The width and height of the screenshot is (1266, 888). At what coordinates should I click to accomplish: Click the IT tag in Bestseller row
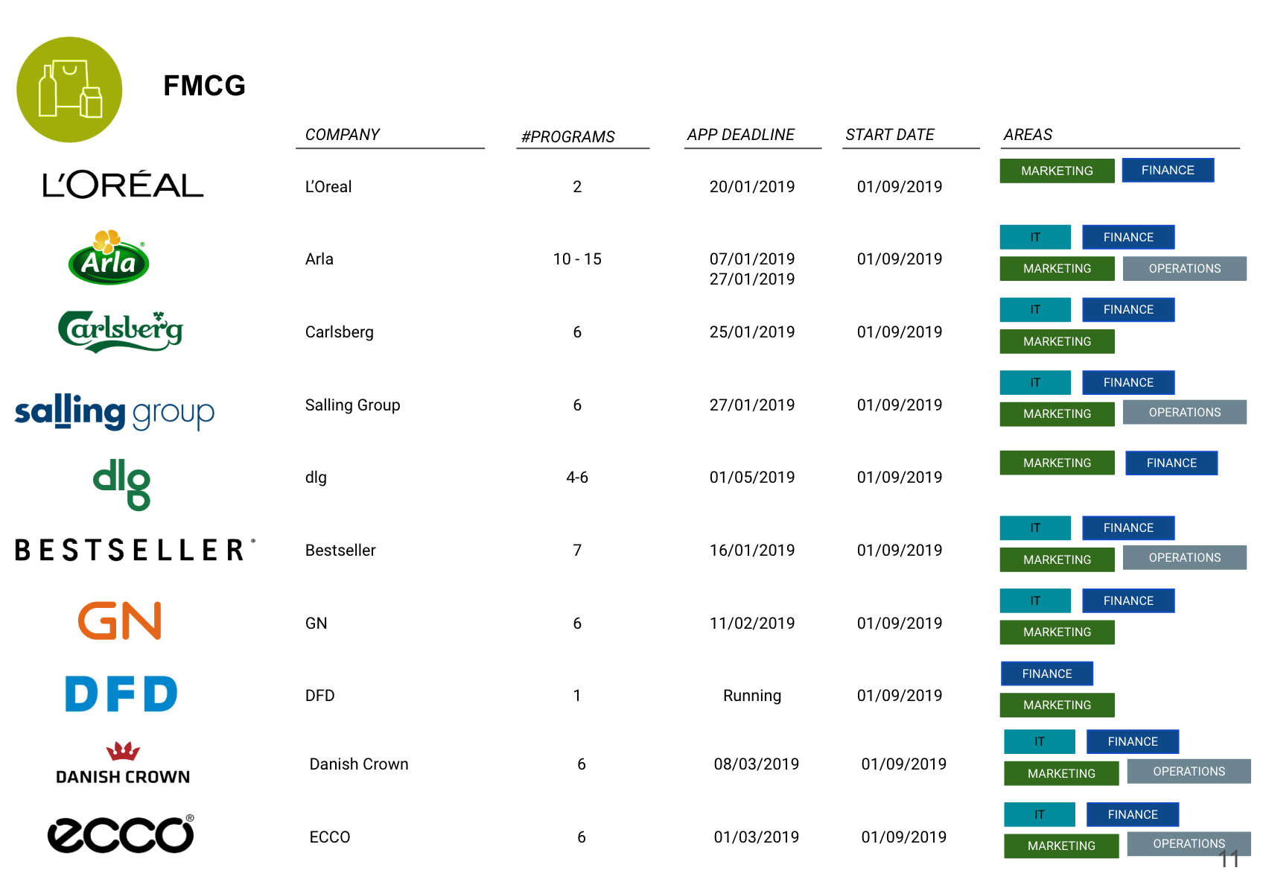pos(1035,527)
